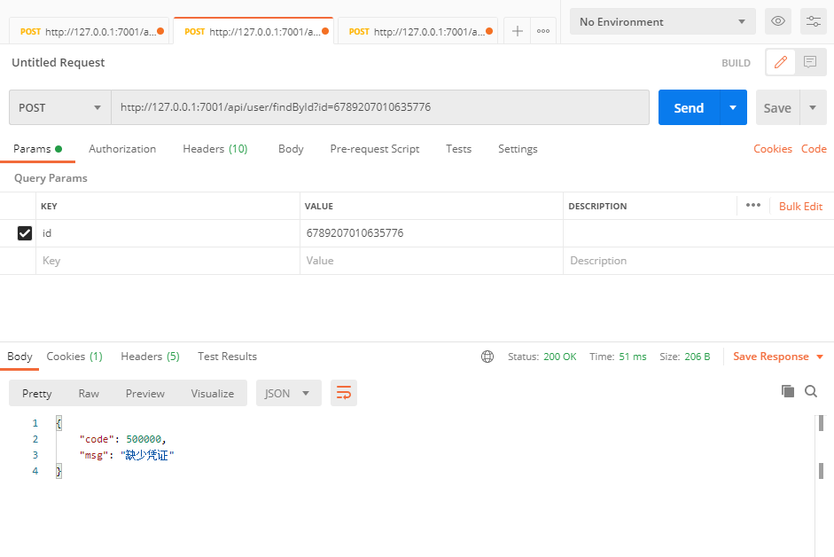
Task: Open the request Body tab
Action: (x=291, y=149)
